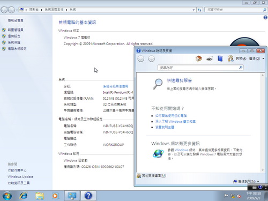The height and width of the screenshot is (201, 268).
Task: Click the blue help icon in Control Panel
Action: [x=265, y=17]
